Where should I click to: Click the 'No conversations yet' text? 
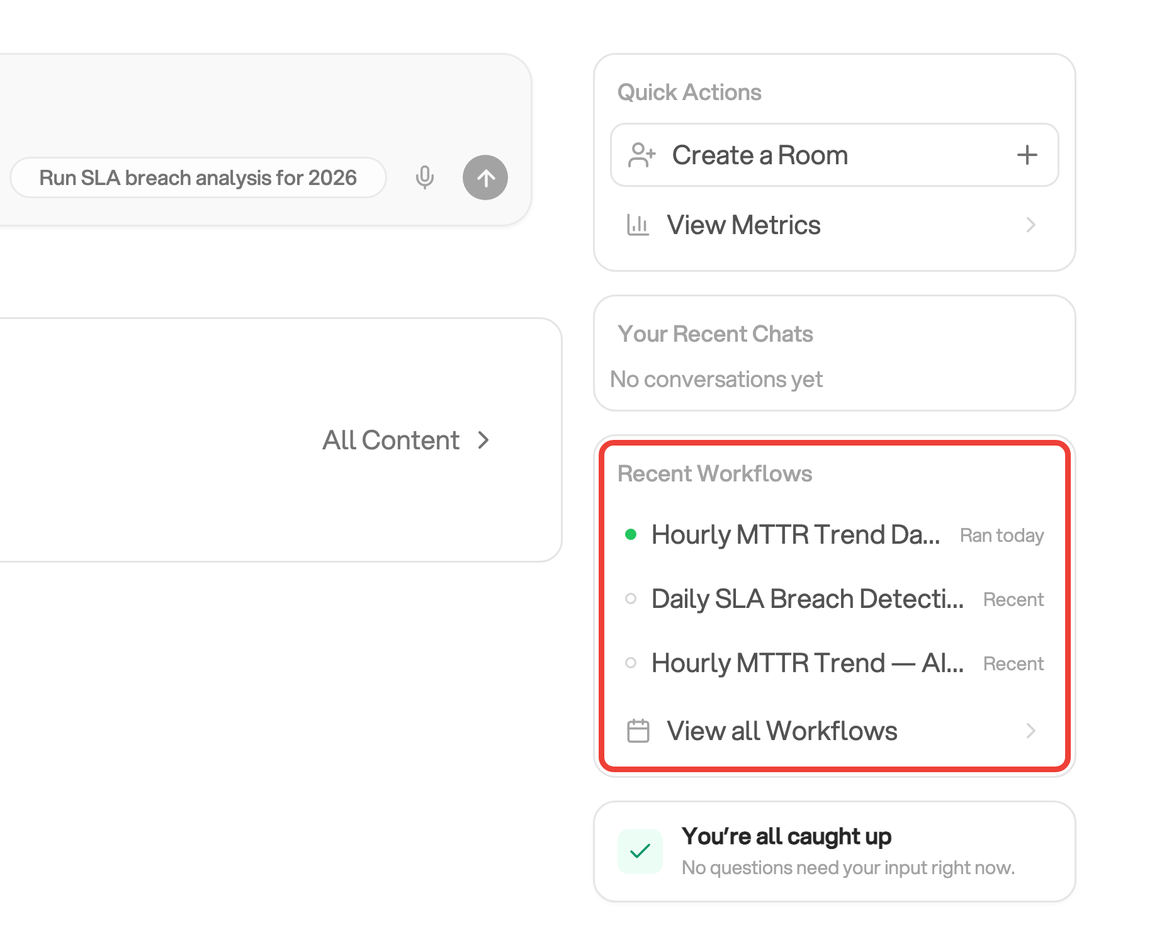click(716, 379)
